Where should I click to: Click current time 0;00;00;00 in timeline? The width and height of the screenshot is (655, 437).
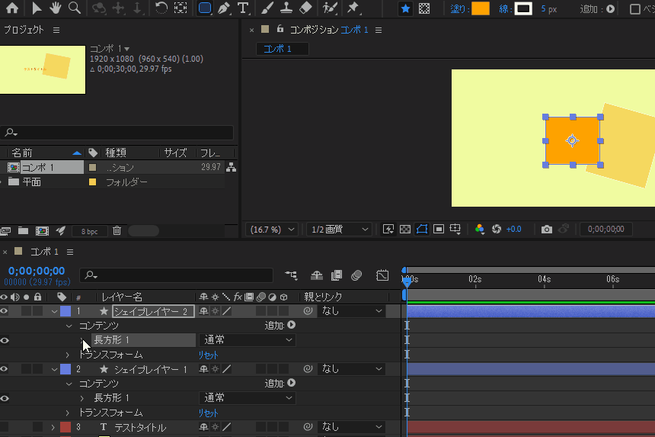(x=37, y=271)
